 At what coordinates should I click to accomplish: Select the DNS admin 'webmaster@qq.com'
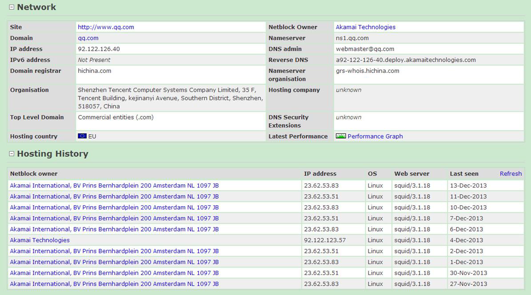coord(365,49)
